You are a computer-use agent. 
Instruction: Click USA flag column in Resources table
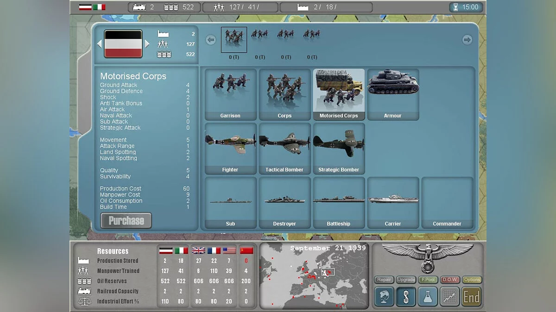coord(229,251)
